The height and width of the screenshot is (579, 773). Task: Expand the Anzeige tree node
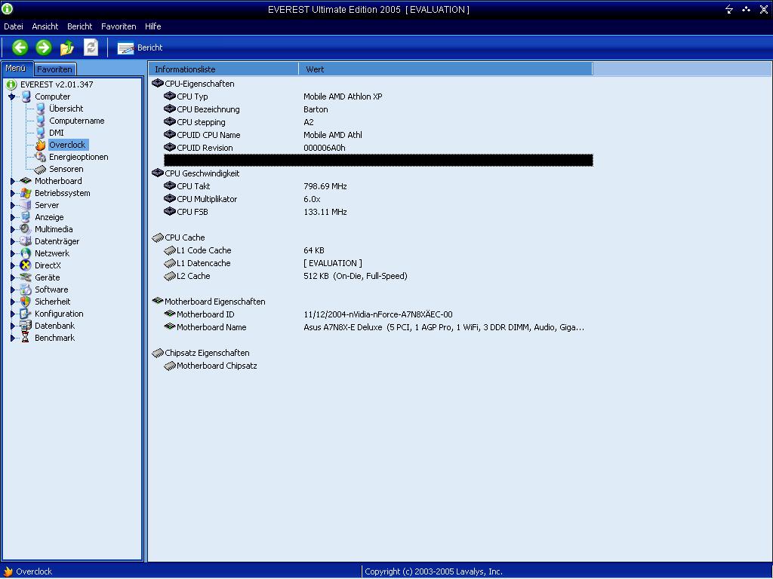12,217
